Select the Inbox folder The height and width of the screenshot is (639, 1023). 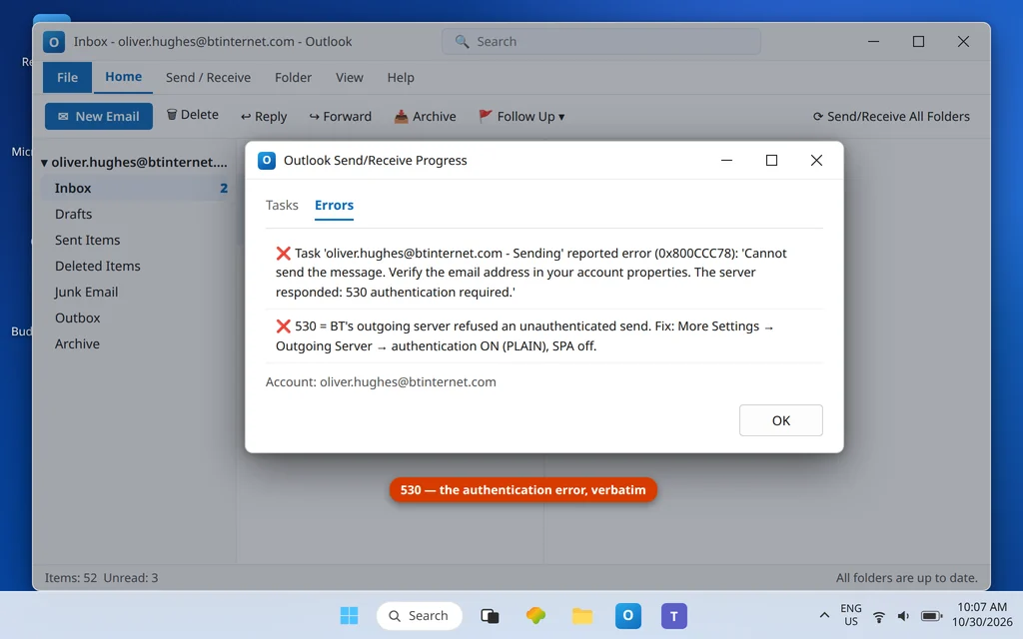coord(136,188)
